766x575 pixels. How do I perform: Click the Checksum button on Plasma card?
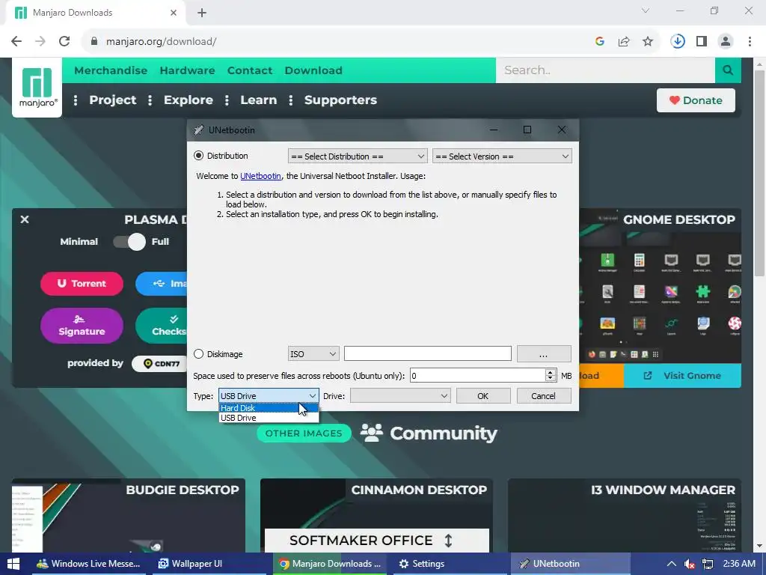click(162, 326)
